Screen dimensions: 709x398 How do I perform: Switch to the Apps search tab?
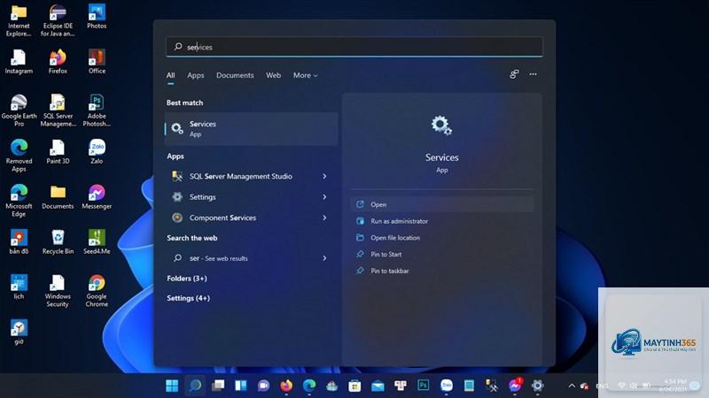195,75
